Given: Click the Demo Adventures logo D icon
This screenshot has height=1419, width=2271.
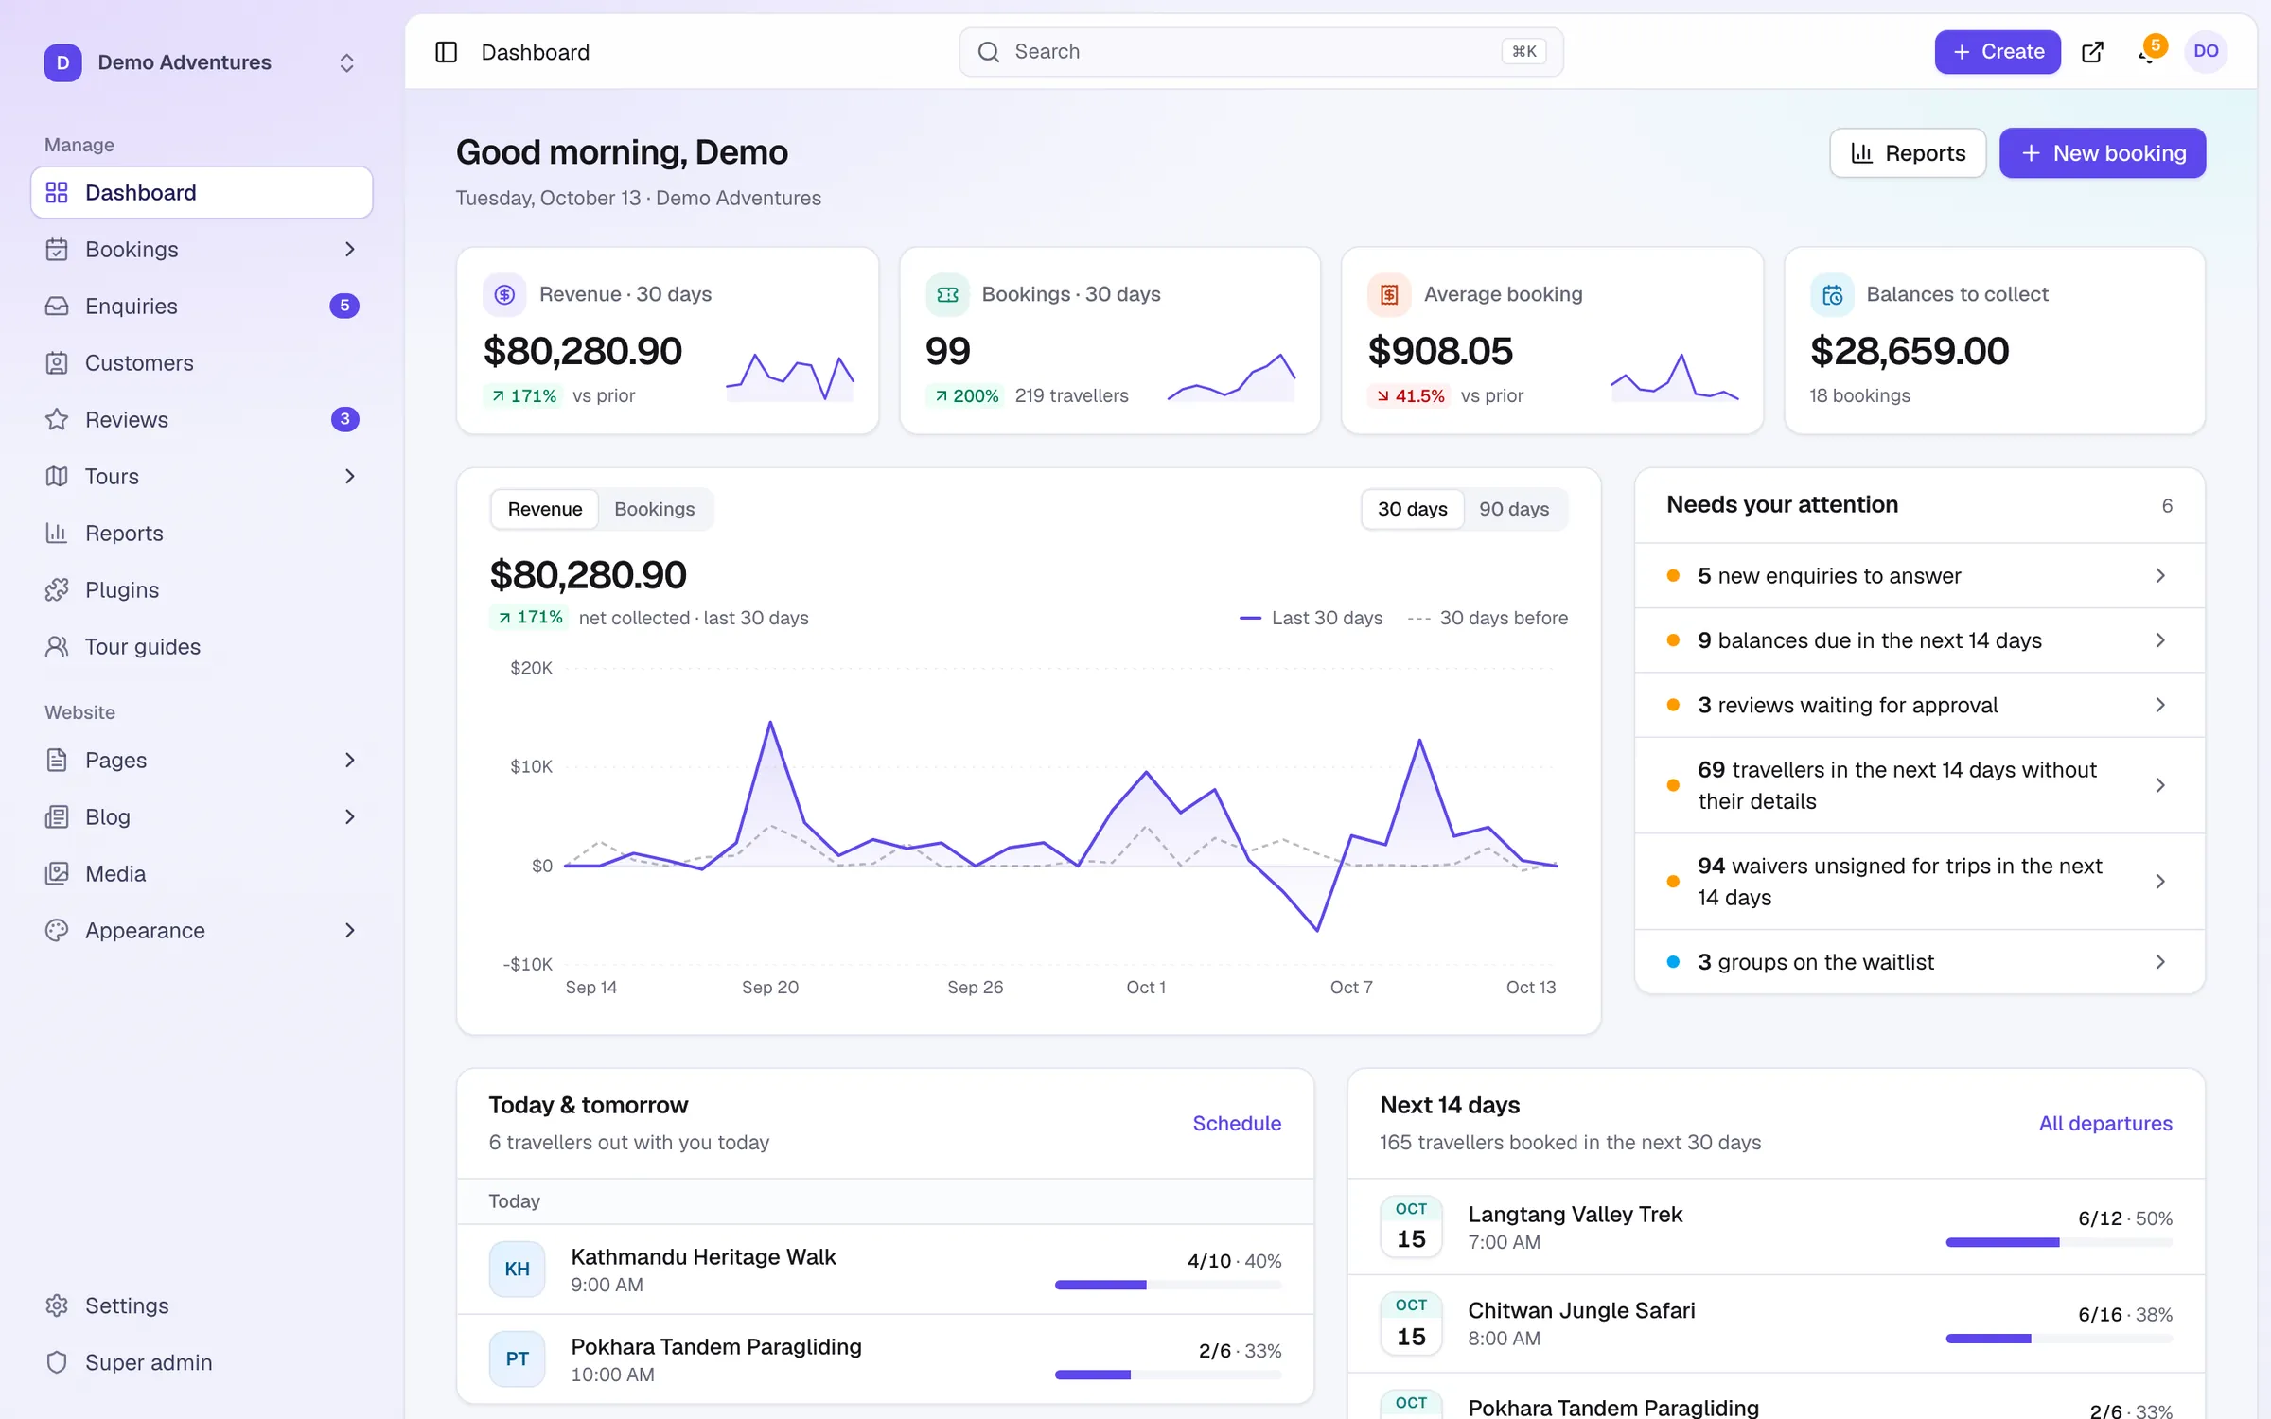Looking at the screenshot, I should tap(62, 62).
